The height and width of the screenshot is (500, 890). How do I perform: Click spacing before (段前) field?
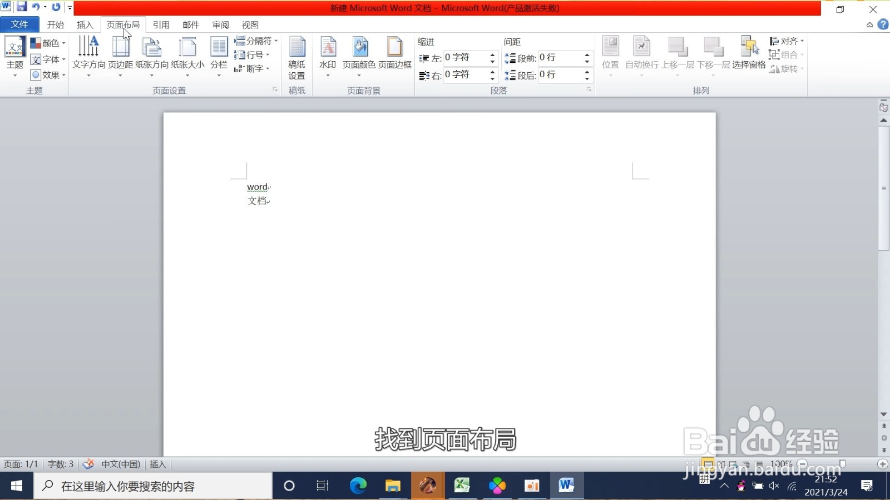[x=560, y=58]
